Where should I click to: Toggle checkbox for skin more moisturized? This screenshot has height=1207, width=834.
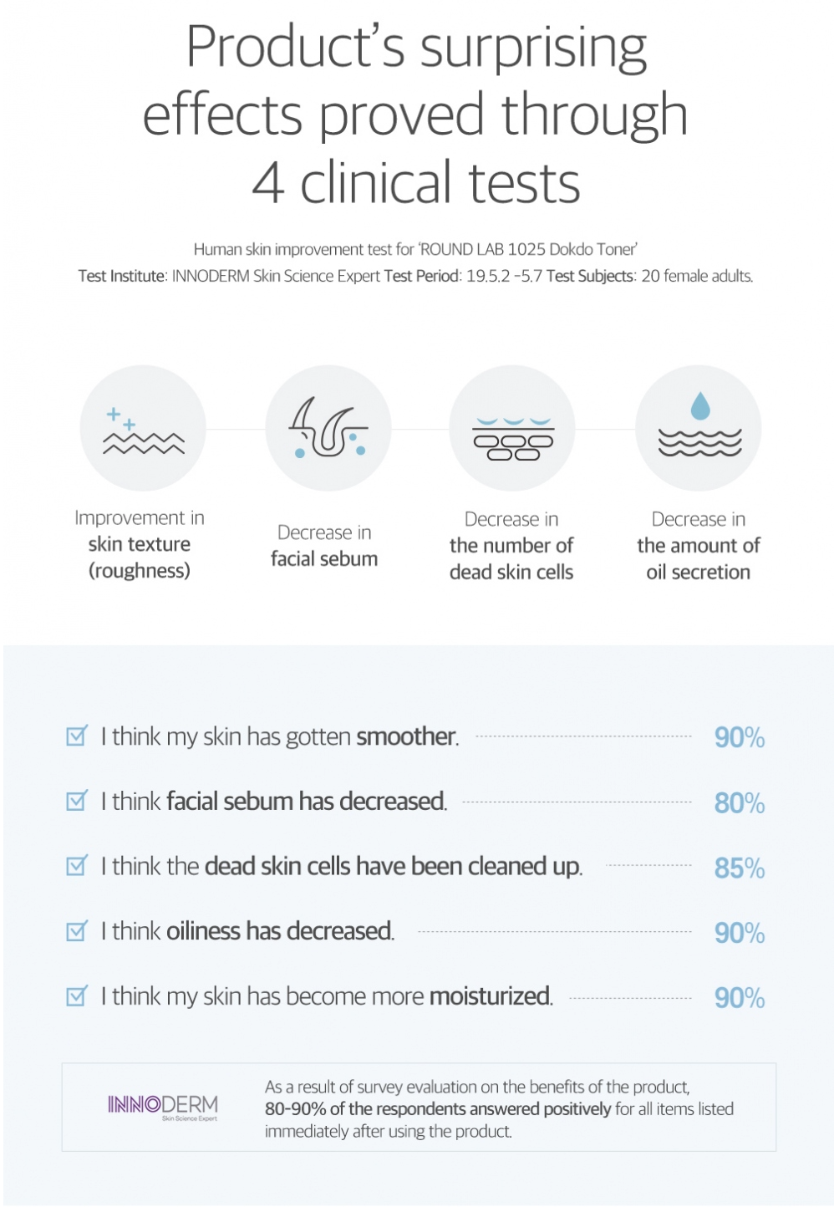[76, 996]
